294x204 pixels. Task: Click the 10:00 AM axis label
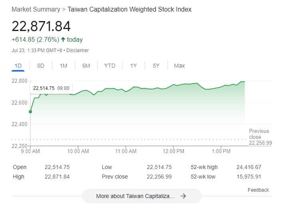click(x=78, y=151)
